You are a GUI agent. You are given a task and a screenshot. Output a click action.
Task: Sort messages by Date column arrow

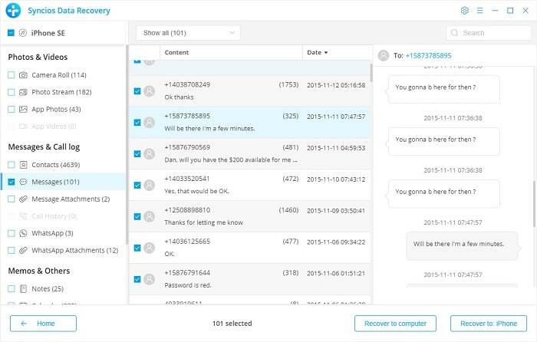pyautogui.click(x=325, y=53)
